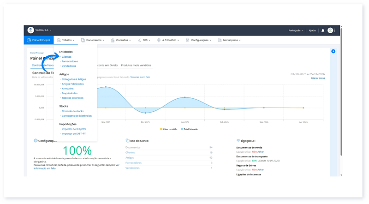Click the Alterar datas link
The height and width of the screenshot is (204, 369).
317,78
